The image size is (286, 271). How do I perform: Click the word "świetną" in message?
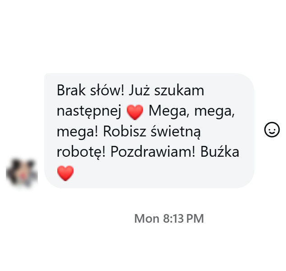[x=175, y=132]
